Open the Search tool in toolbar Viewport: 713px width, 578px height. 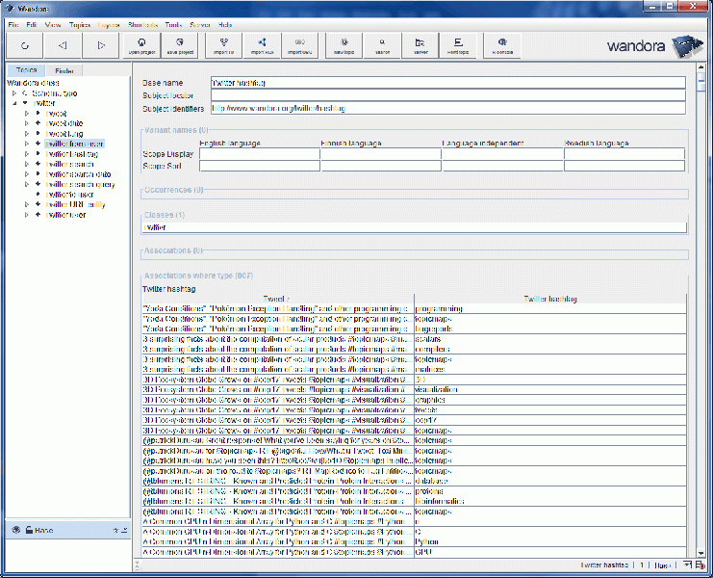coord(382,45)
